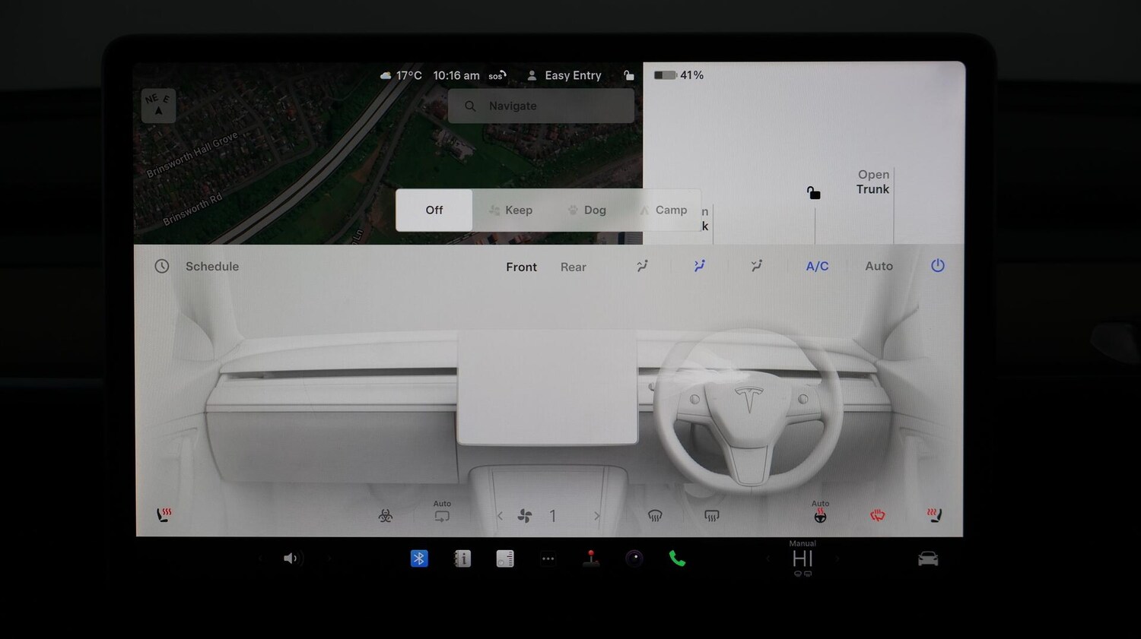Select the Front climate tab
Screen dimensions: 1141x639
tap(521, 267)
